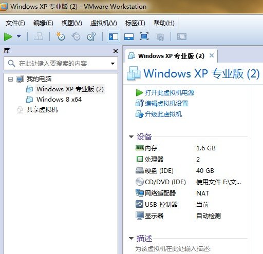Click the green power-on play toolbar button

8,37
